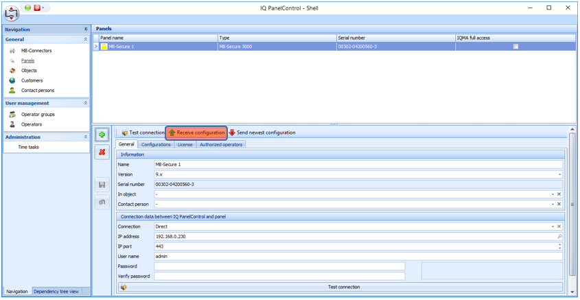Click the Operators person icon

click(x=12, y=125)
